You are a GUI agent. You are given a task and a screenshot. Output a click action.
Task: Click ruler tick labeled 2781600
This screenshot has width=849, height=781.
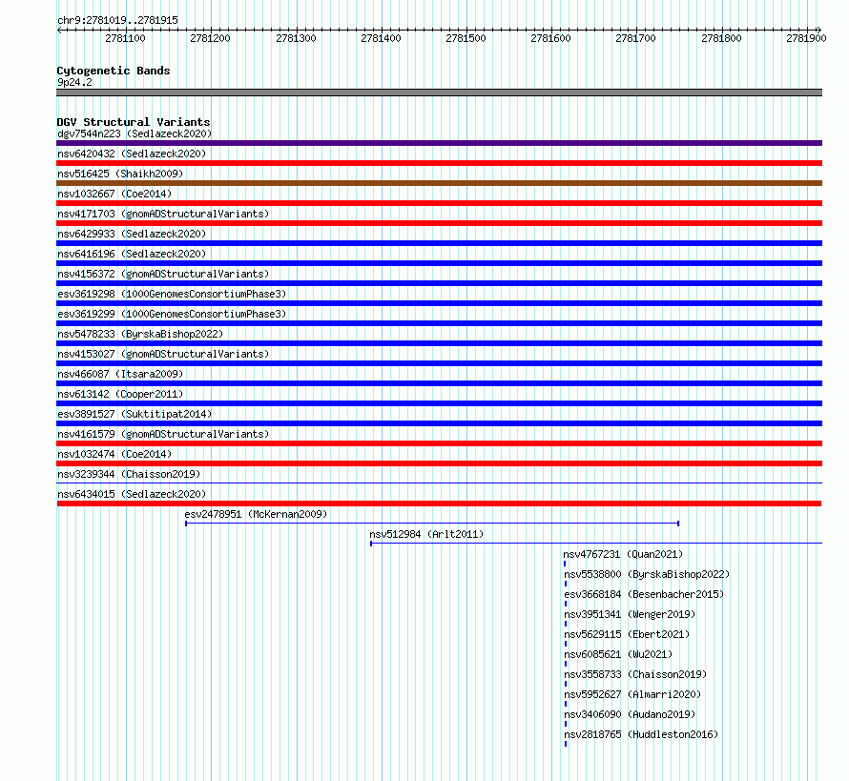tap(551, 38)
